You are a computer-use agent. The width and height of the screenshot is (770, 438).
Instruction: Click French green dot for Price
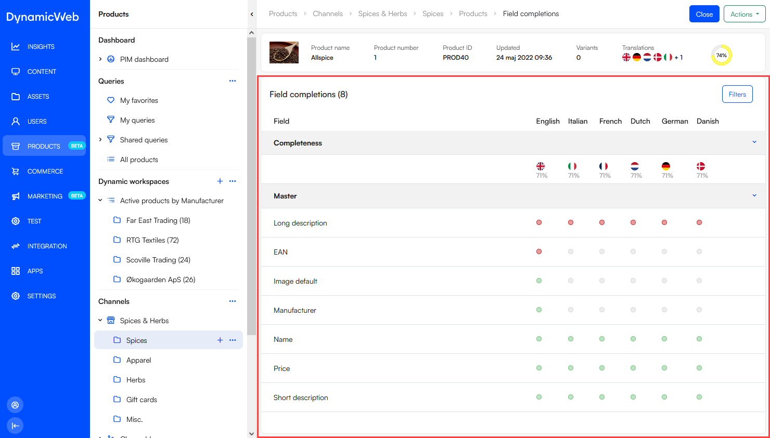602,368
